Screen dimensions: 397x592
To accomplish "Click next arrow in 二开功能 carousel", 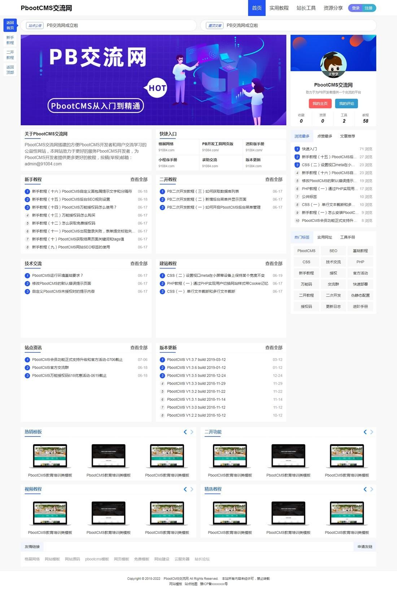I will click(372, 432).
